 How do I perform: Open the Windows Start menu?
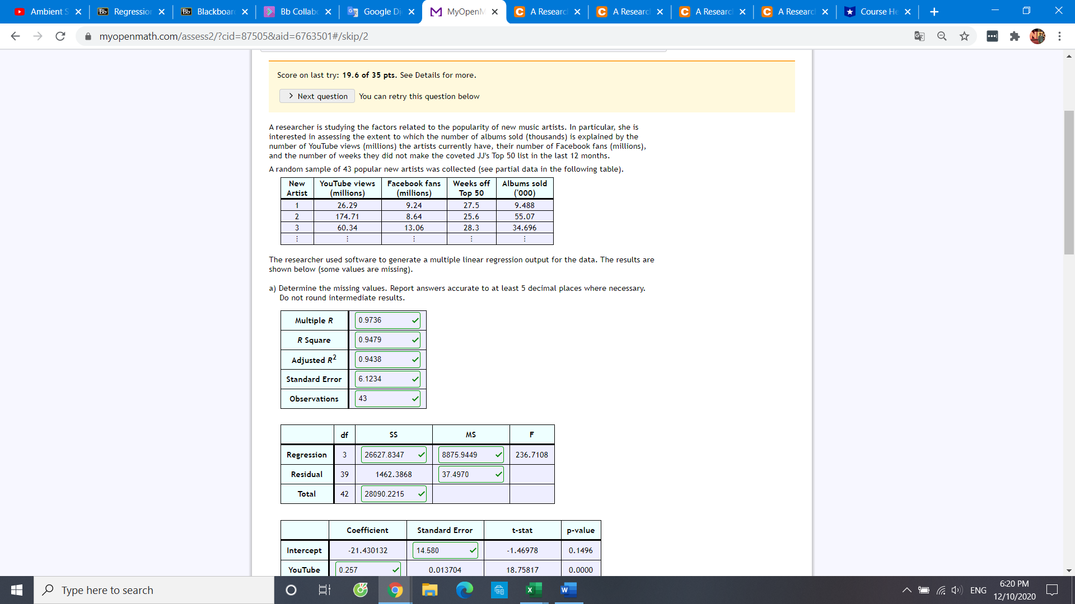click(17, 590)
